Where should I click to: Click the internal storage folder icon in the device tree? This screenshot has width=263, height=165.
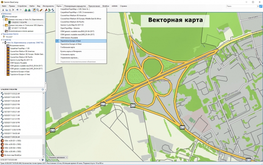[x=8, y=45]
